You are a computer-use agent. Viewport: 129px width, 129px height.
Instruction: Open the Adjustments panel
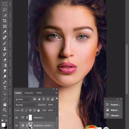coord(113,110)
